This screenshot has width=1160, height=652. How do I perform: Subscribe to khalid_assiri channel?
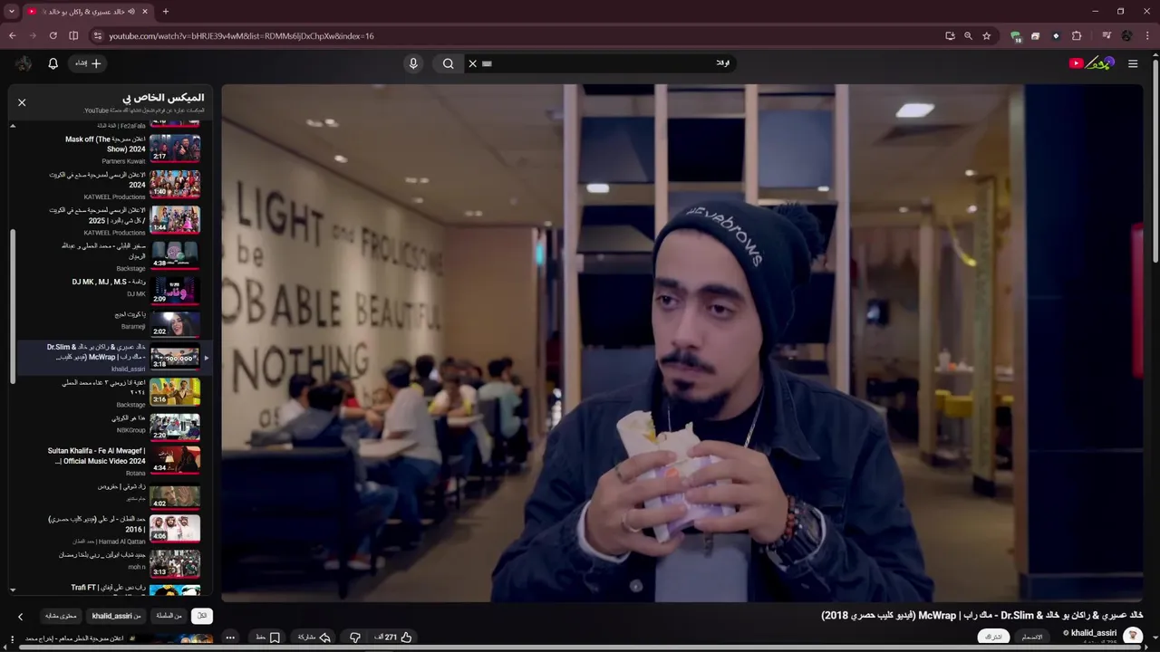[994, 638]
